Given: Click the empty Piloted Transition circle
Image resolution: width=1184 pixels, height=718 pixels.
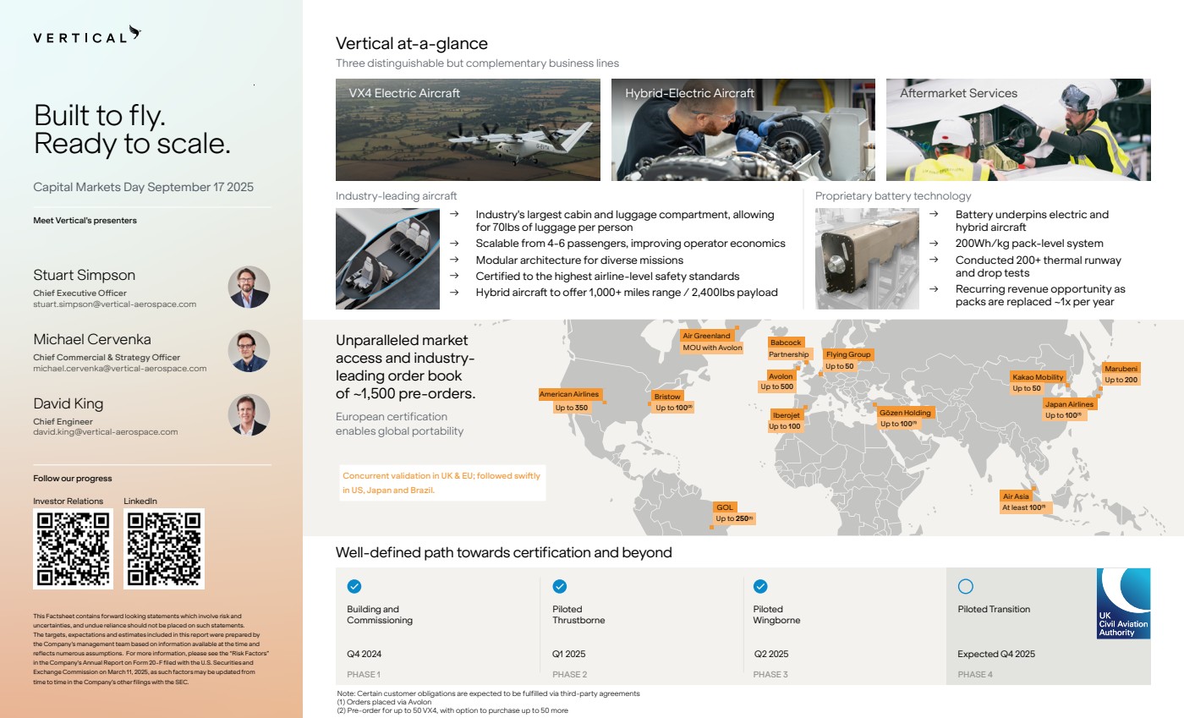Looking at the screenshot, I should coord(966,586).
